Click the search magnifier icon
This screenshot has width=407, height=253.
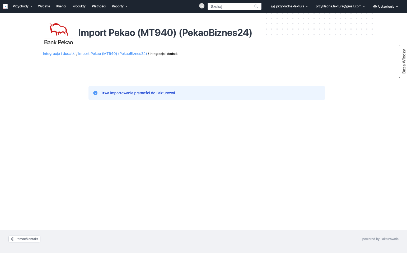pos(256,6)
